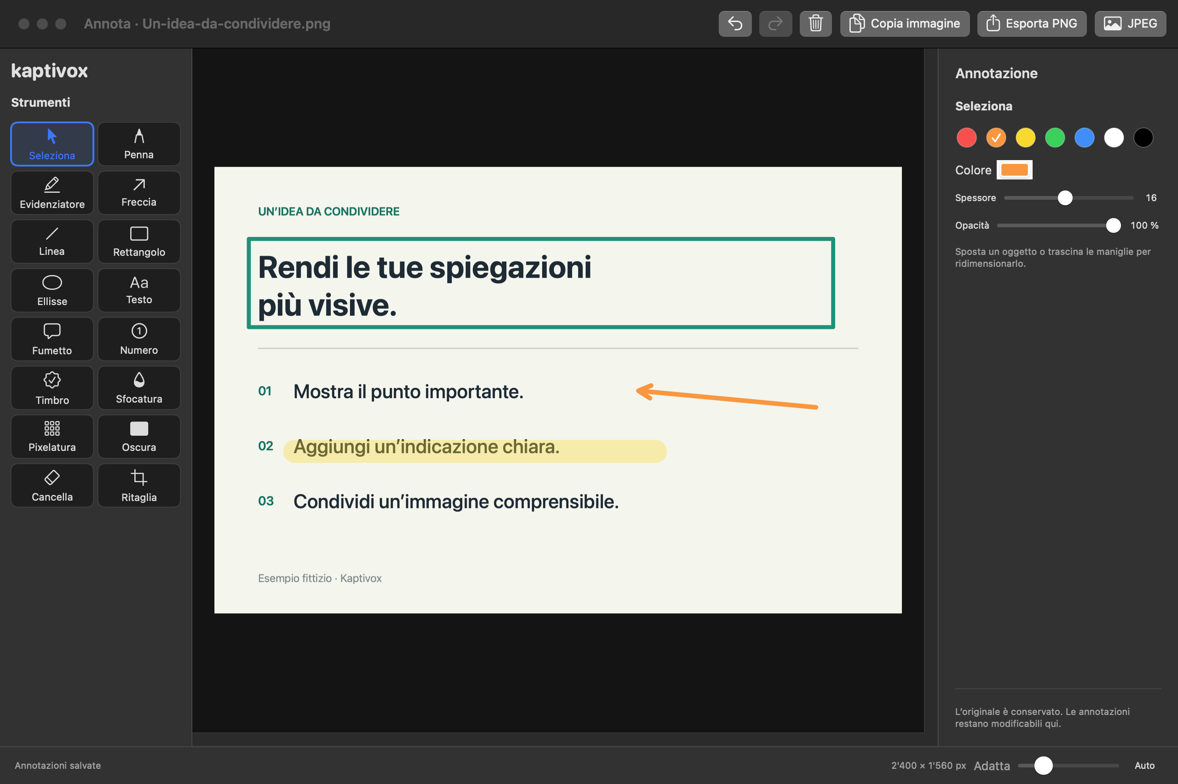Undo the last annotation
Viewport: 1178px width, 784px height.
coord(735,23)
